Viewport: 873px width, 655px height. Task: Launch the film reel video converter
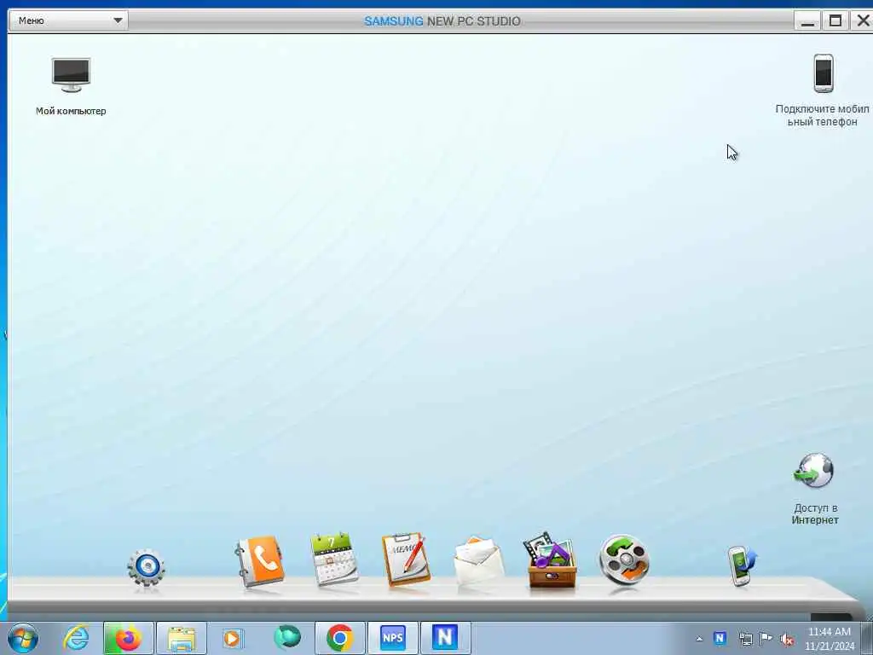pyautogui.click(x=624, y=559)
